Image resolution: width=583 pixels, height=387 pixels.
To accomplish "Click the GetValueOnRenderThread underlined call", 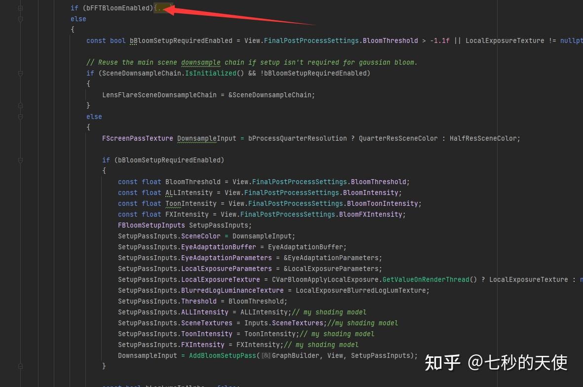I will coord(426,279).
